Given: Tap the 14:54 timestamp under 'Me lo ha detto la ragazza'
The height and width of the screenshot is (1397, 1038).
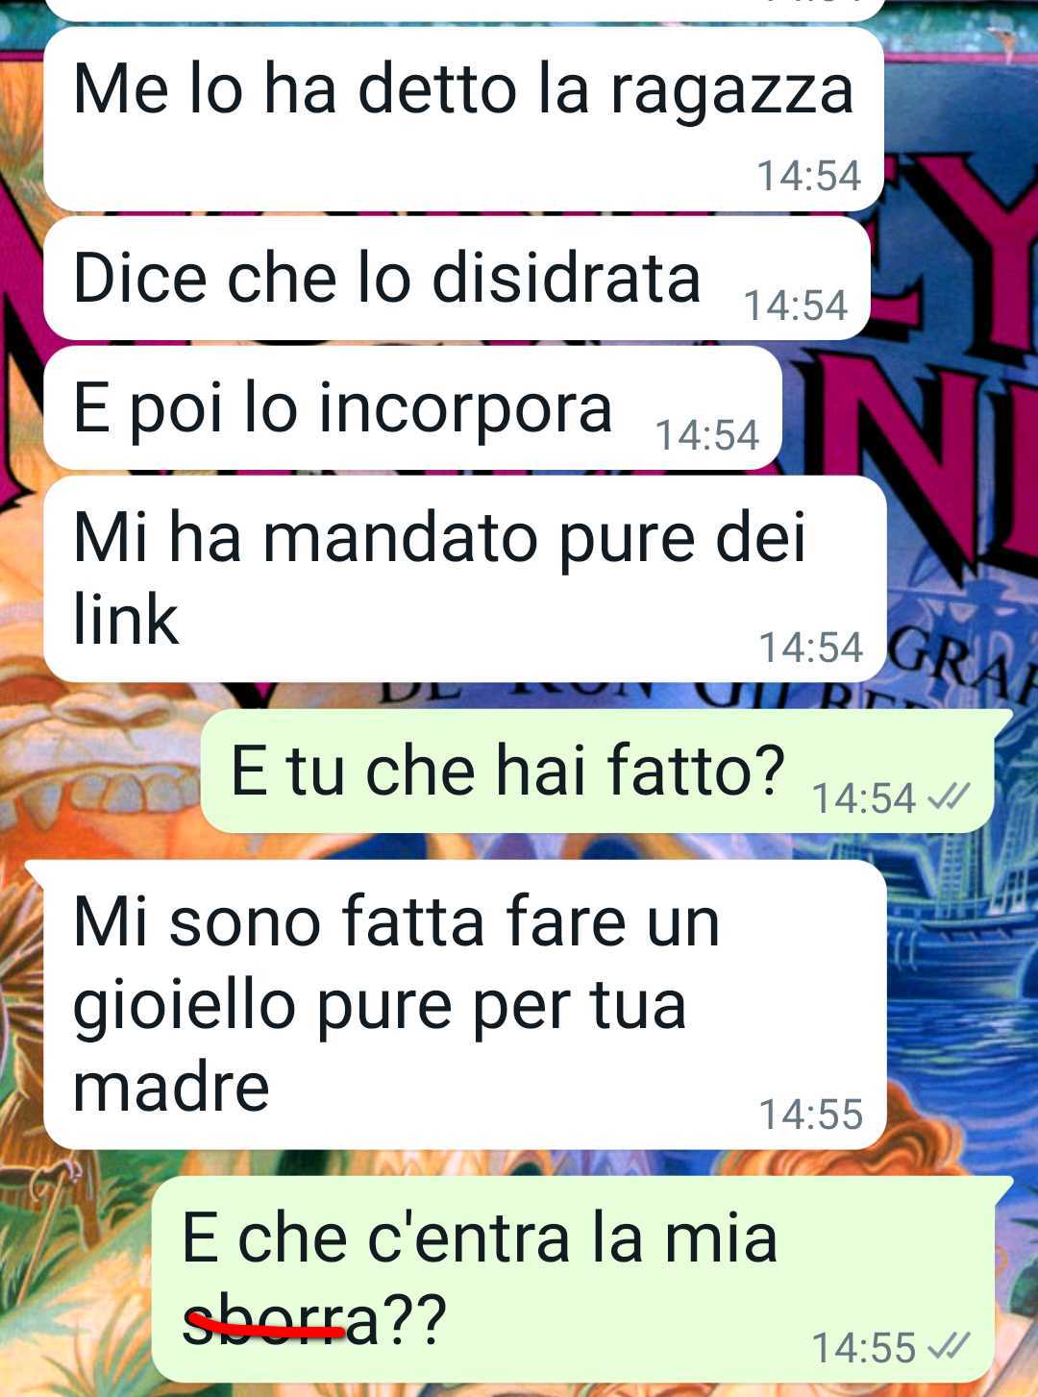Looking at the screenshot, I should pos(809,176).
